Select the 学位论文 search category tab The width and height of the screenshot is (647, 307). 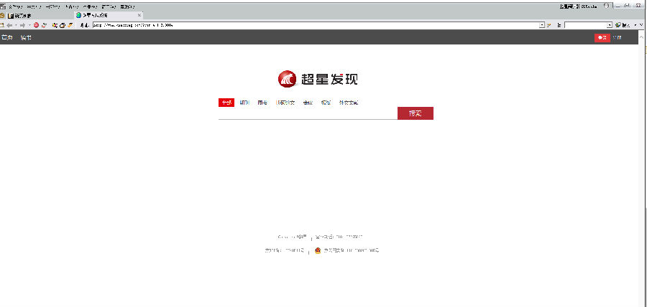click(285, 103)
